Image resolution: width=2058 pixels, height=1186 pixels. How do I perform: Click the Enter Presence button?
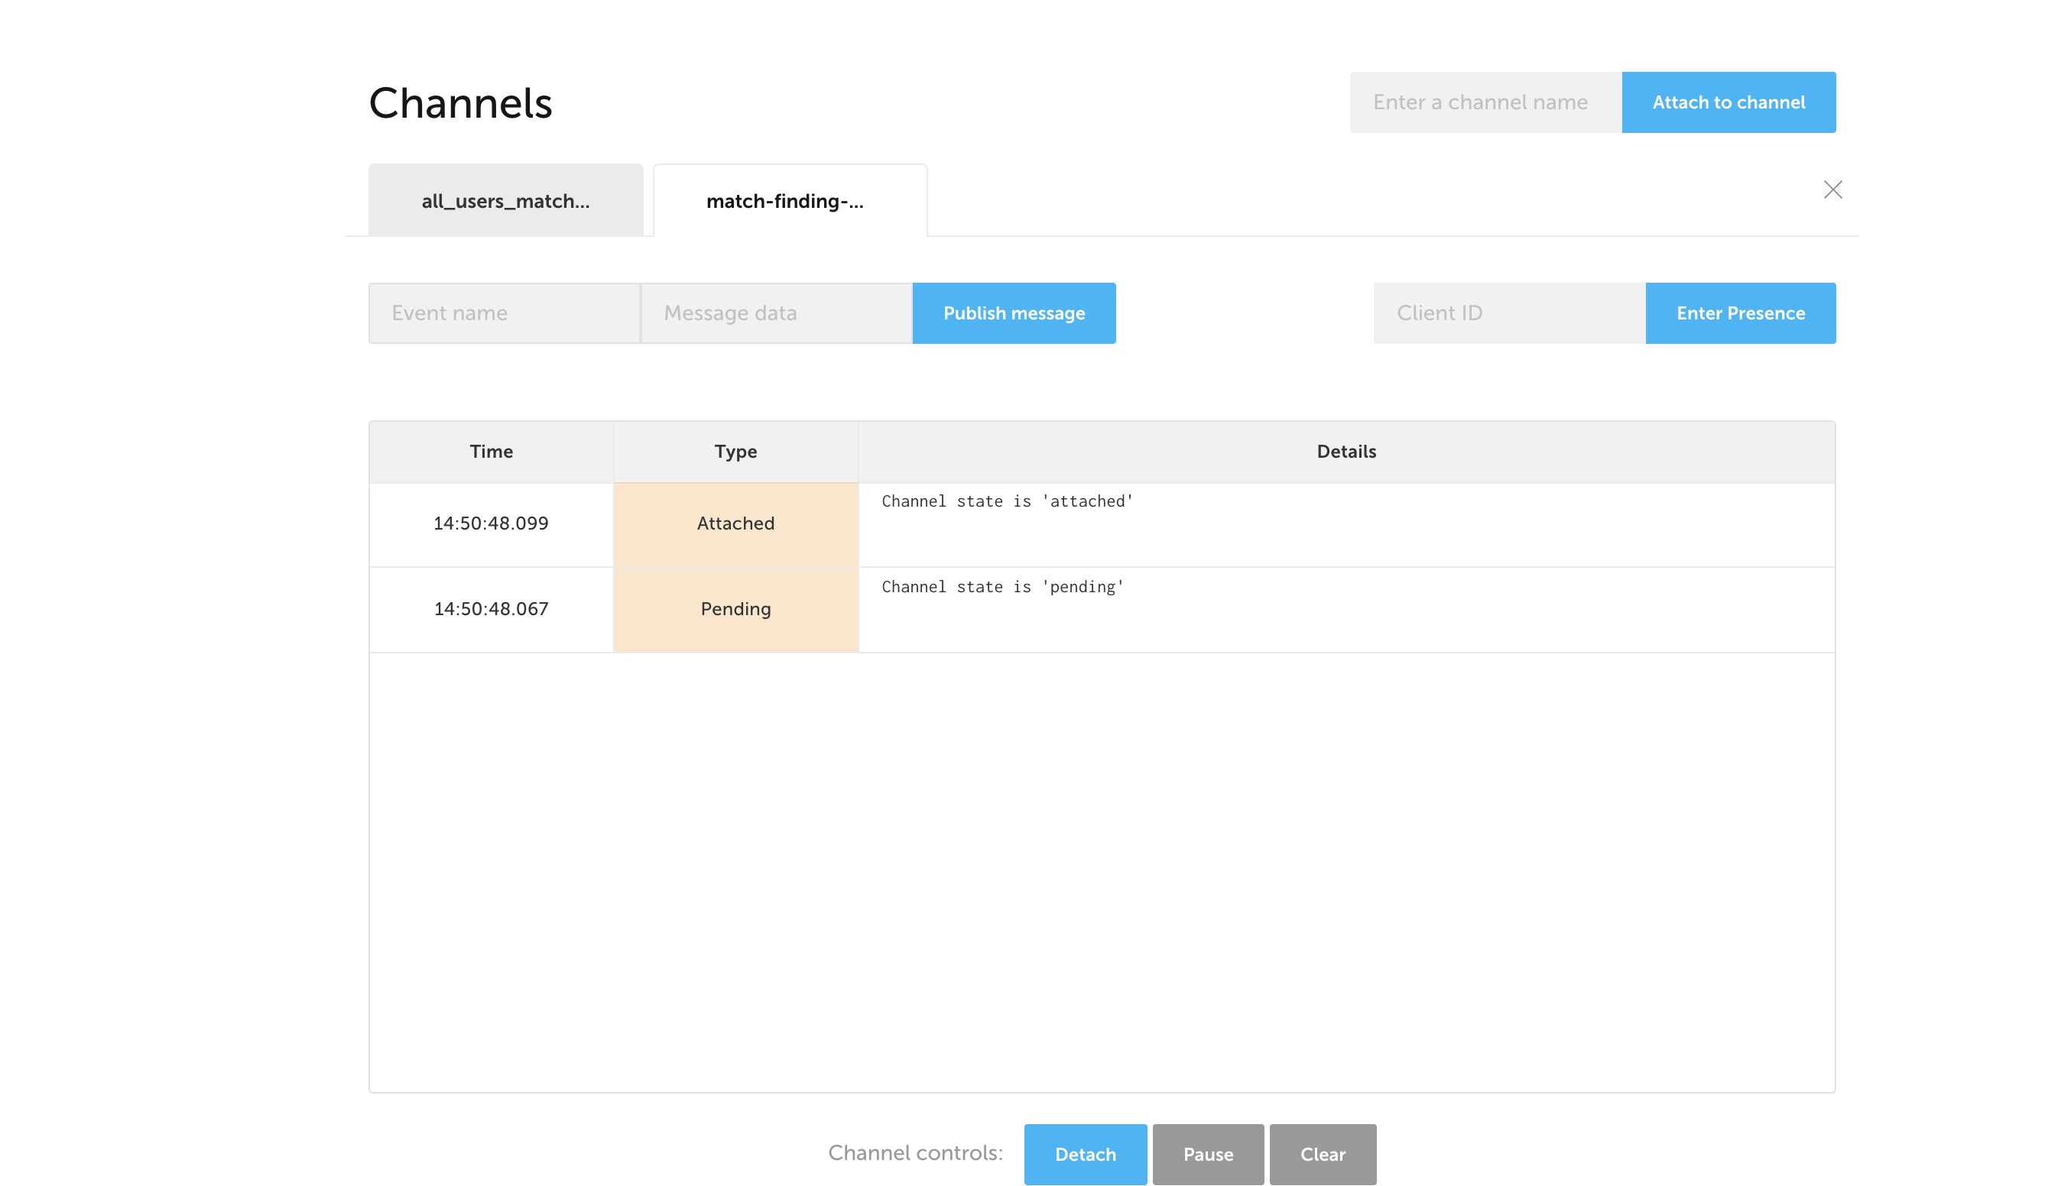pyautogui.click(x=1740, y=313)
